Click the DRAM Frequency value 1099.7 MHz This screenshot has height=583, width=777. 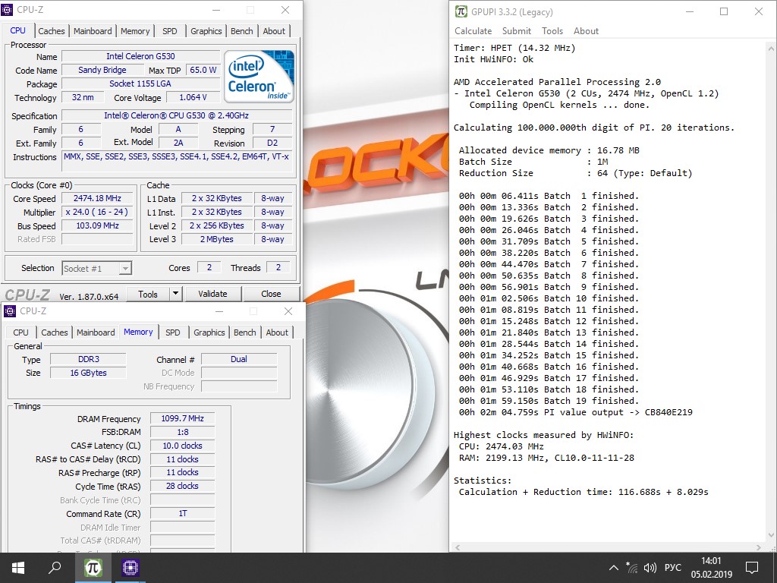182,418
